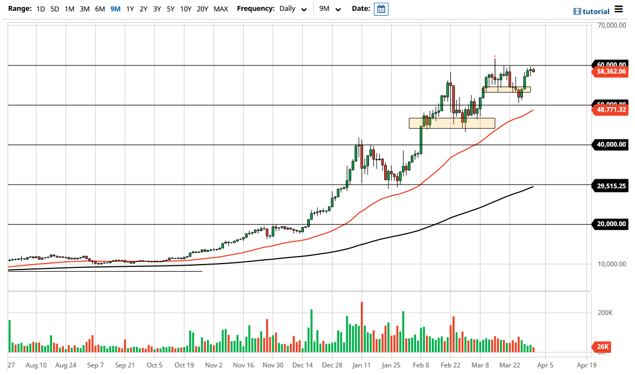Select the 20Y range option
The height and width of the screenshot is (375, 635).
[x=203, y=9]
